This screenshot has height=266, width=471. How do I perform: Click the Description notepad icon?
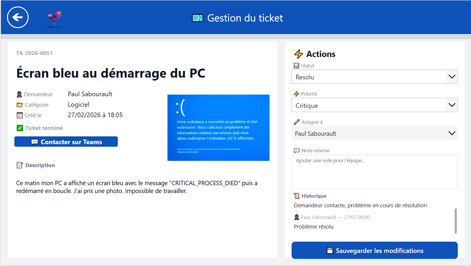point(20,165)
